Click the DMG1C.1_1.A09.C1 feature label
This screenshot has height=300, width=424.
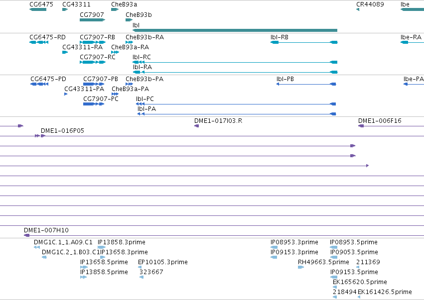(x=63, y=242)
